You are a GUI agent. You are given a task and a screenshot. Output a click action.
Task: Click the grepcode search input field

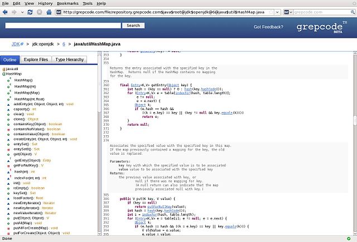click(x=63, y=26)
